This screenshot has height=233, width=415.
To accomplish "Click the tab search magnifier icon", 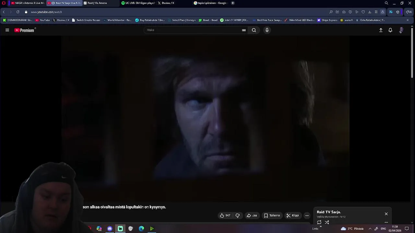I will point(386,3).
